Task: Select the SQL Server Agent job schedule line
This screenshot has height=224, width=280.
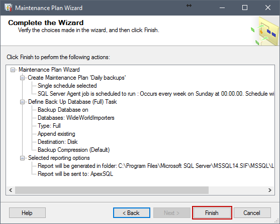Action: click(156, 94)
